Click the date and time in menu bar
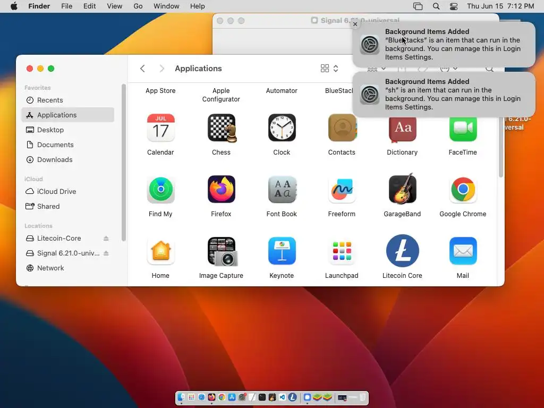Screen dimensions: 544x408 coord(500,6)
